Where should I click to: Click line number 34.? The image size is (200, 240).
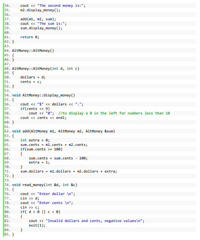pyautogui.click(x=8, y=6)
